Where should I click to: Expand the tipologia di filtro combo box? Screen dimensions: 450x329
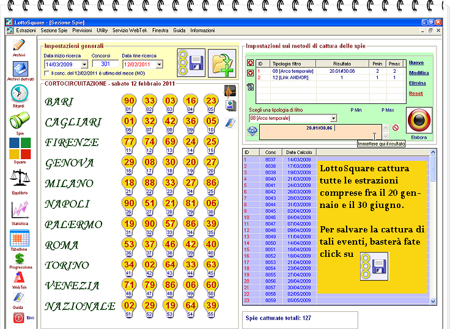click(x=333, y=118)
